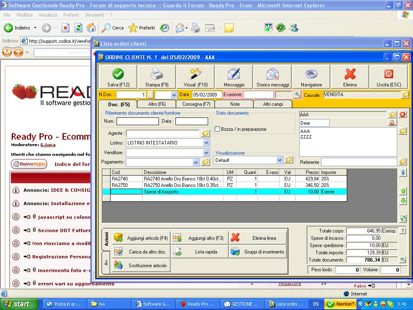Open the Visualizzazione Default dropdown

pos(280,160)
